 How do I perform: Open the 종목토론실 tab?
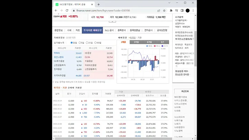135,30
